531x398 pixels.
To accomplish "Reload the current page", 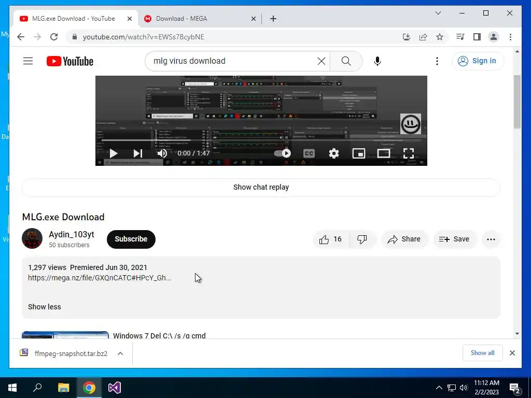I will (54, 37).
